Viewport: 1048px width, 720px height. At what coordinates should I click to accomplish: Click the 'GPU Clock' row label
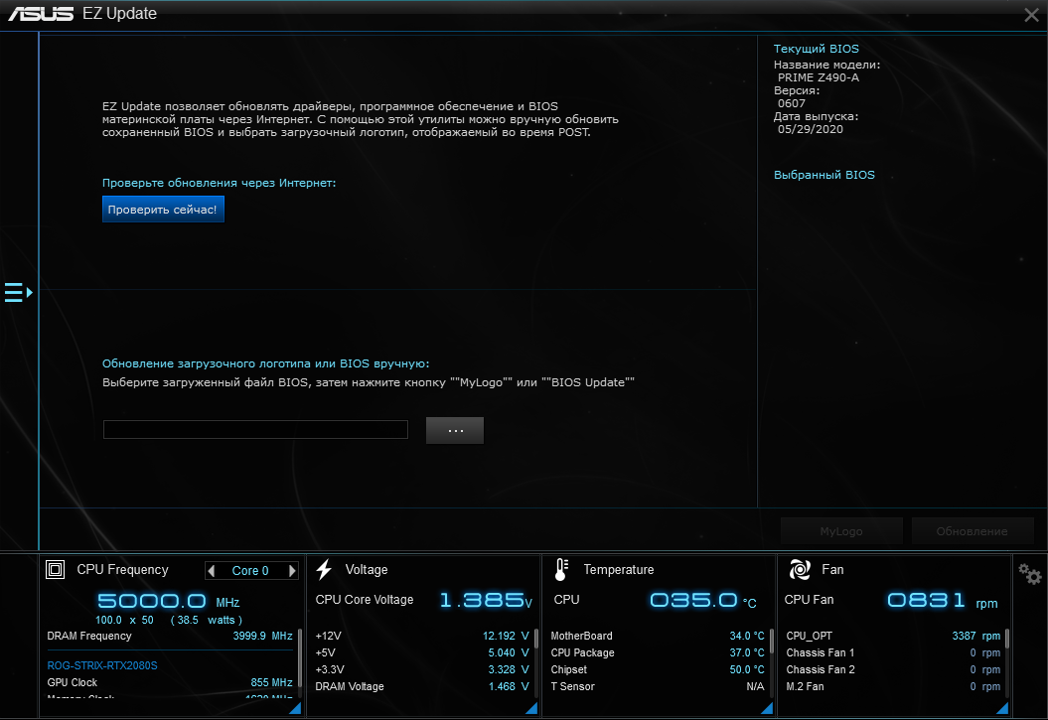[x=73, y=682]
